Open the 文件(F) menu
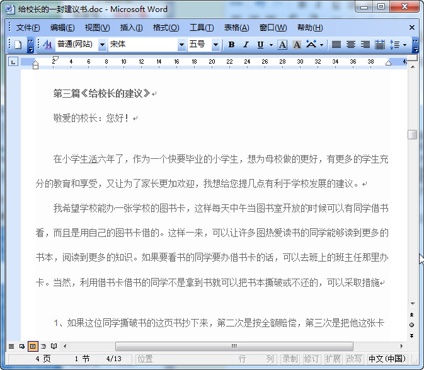This screenshot has width=424, height=370. click(x=28, y=28)
